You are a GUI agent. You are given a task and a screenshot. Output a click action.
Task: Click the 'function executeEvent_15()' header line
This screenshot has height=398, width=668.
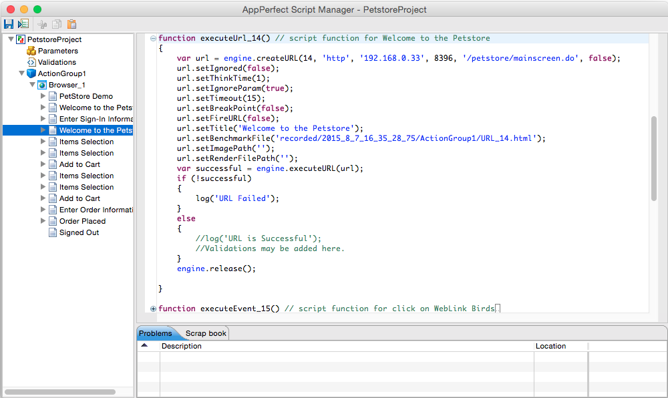pyautogui.click(x=327, y=309)
